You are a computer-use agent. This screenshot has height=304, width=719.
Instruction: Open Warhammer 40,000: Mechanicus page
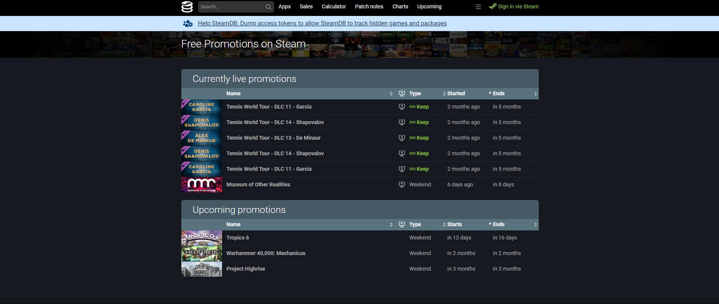pyautogui.click(x=266, y=253)
